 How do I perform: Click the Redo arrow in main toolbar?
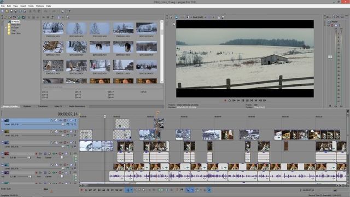click(x=54, y=11)
